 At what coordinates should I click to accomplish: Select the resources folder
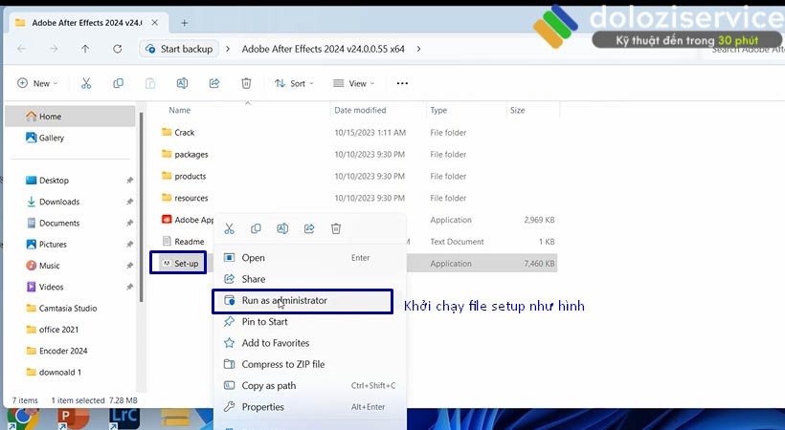pos(185,199)
